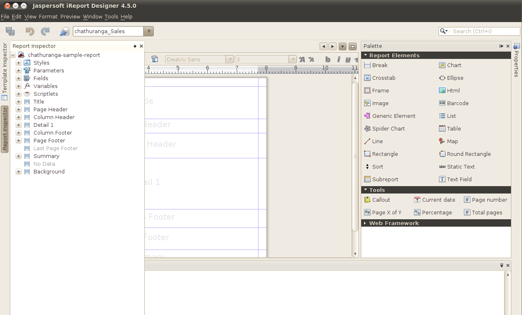Select the Chart element in Palette

[x=450, y=65]
